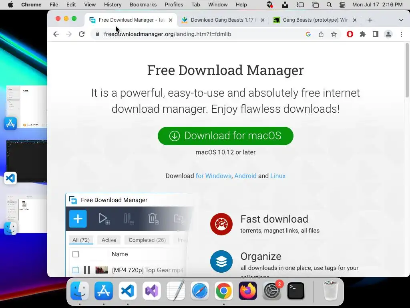Open TextEdit from the Dock
This screenshot has height=308, width=410.
176,291
